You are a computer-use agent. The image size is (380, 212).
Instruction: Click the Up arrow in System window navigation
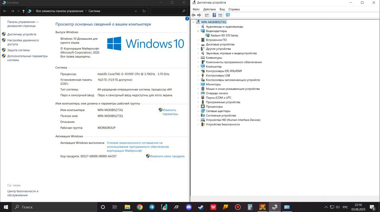(x=23, y=11)
